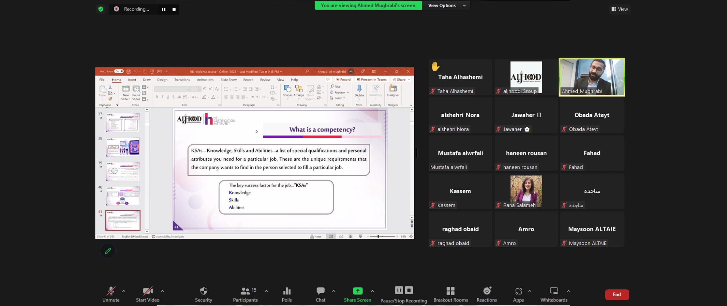Expand audio options arrow beside Unmute
This screenshot has width=727, height=306.
pyautogui.click(x=124, y=291)
